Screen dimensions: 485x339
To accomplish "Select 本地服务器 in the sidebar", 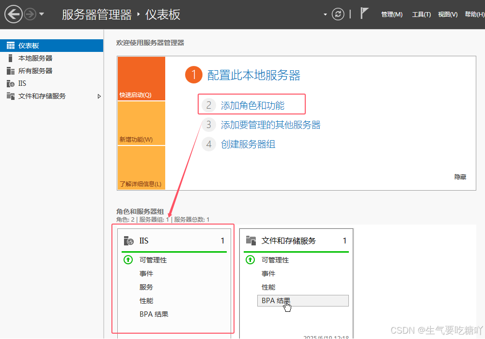I will tap(52, 58).
